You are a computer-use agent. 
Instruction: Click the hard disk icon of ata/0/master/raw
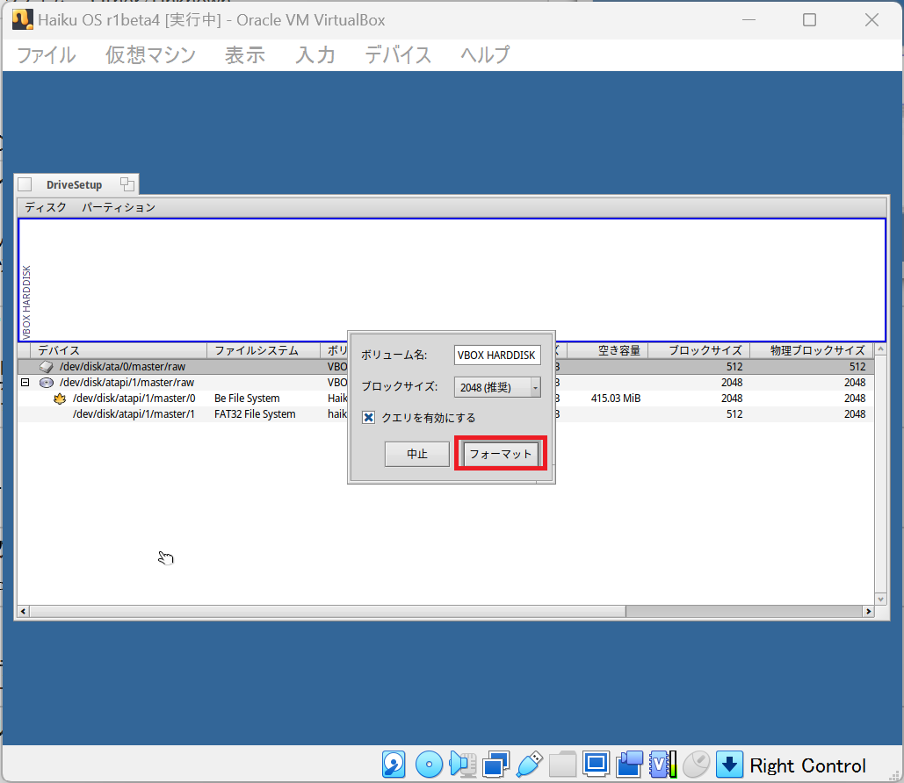46,366
